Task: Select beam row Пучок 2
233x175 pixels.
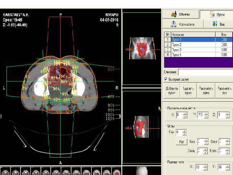Action: pyautogui.click(x=198, y=45)
